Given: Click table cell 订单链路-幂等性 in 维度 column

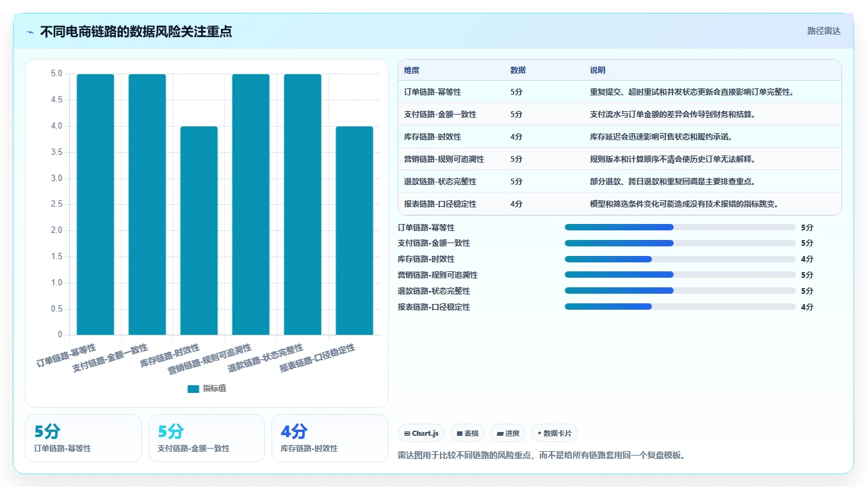Looking at the screenshot, I should pyautogui.click(x=432, y=92).
